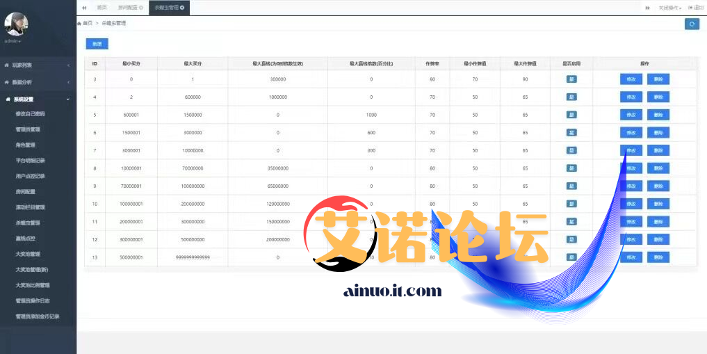Click 删除 for row ID 4
This screenshot has width=707, height=354.
658,97
